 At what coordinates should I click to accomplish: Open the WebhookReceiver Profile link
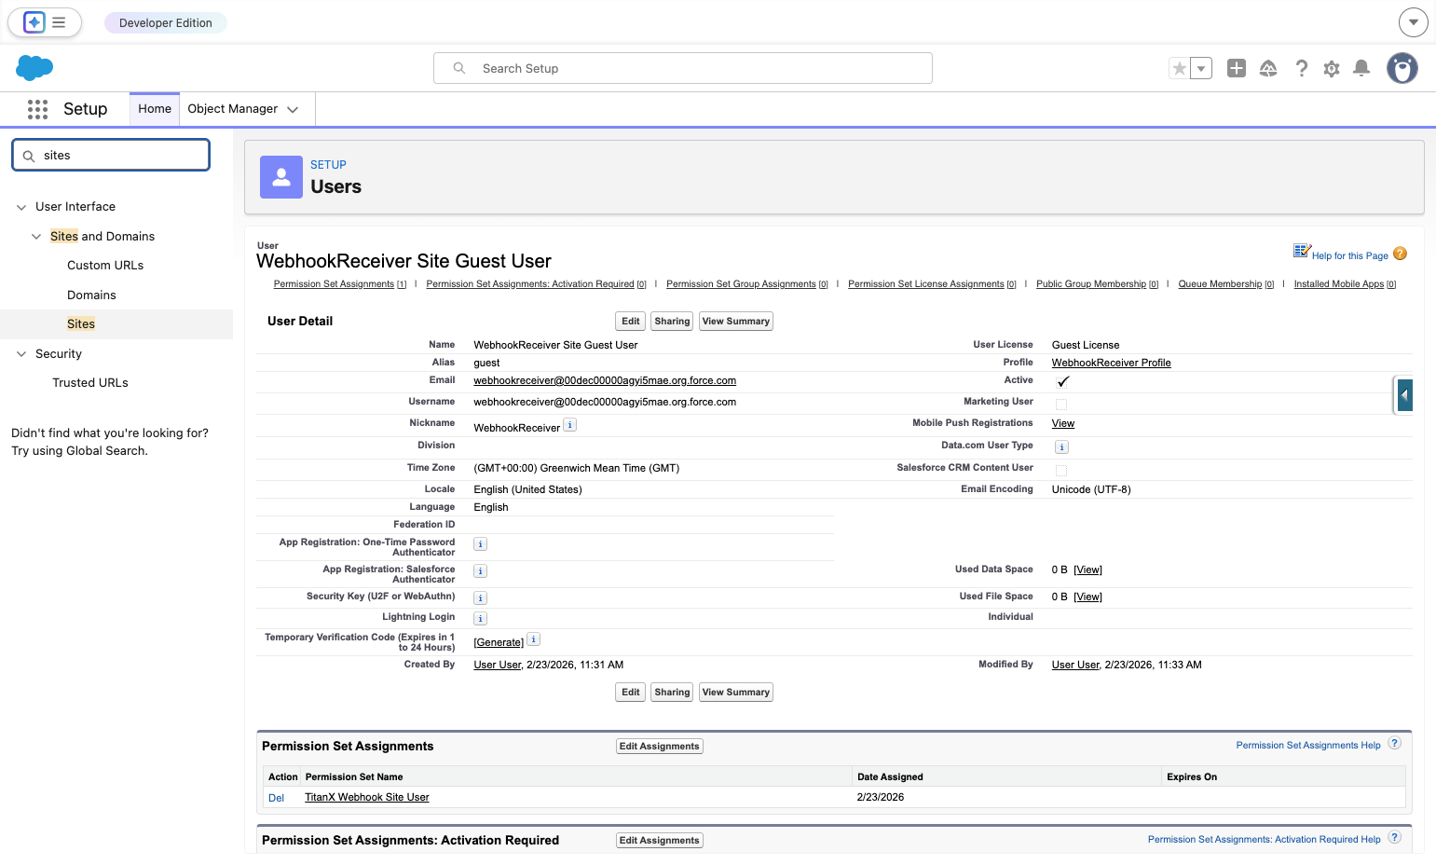tap(1111, 363)
